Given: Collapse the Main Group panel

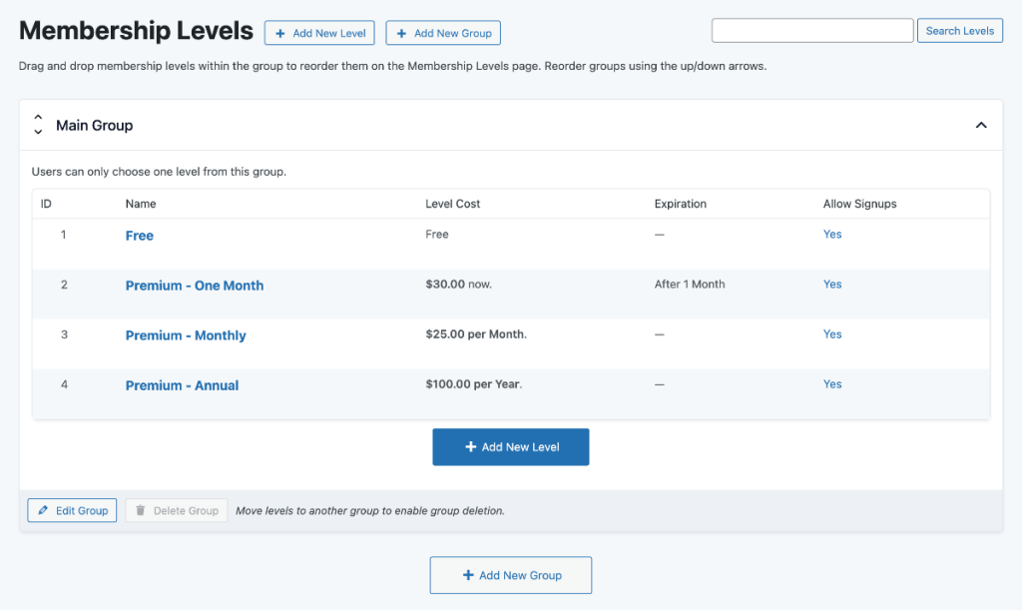Looking at the screenshot, I should [980, 125].
